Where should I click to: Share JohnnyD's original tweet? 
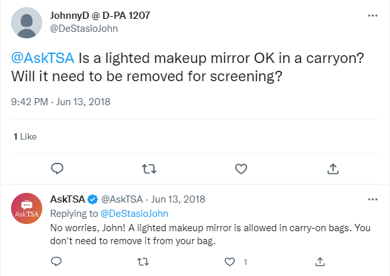pos(332,168)
